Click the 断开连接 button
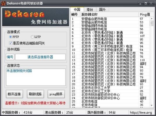This screenshot has height=116, width=156. (15, 94)
